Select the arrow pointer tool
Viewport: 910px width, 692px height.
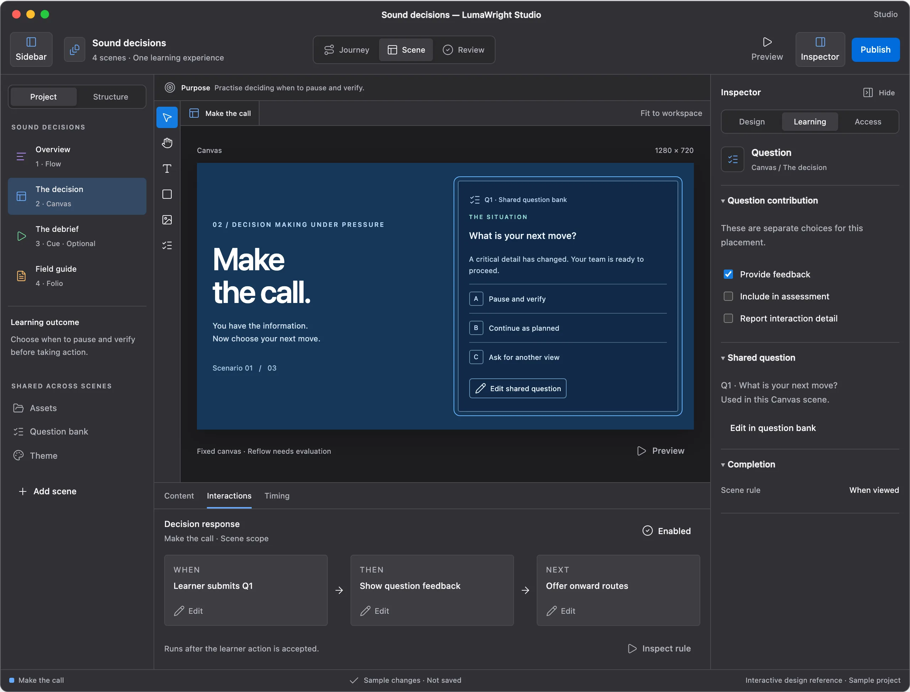tap(167, 117)
